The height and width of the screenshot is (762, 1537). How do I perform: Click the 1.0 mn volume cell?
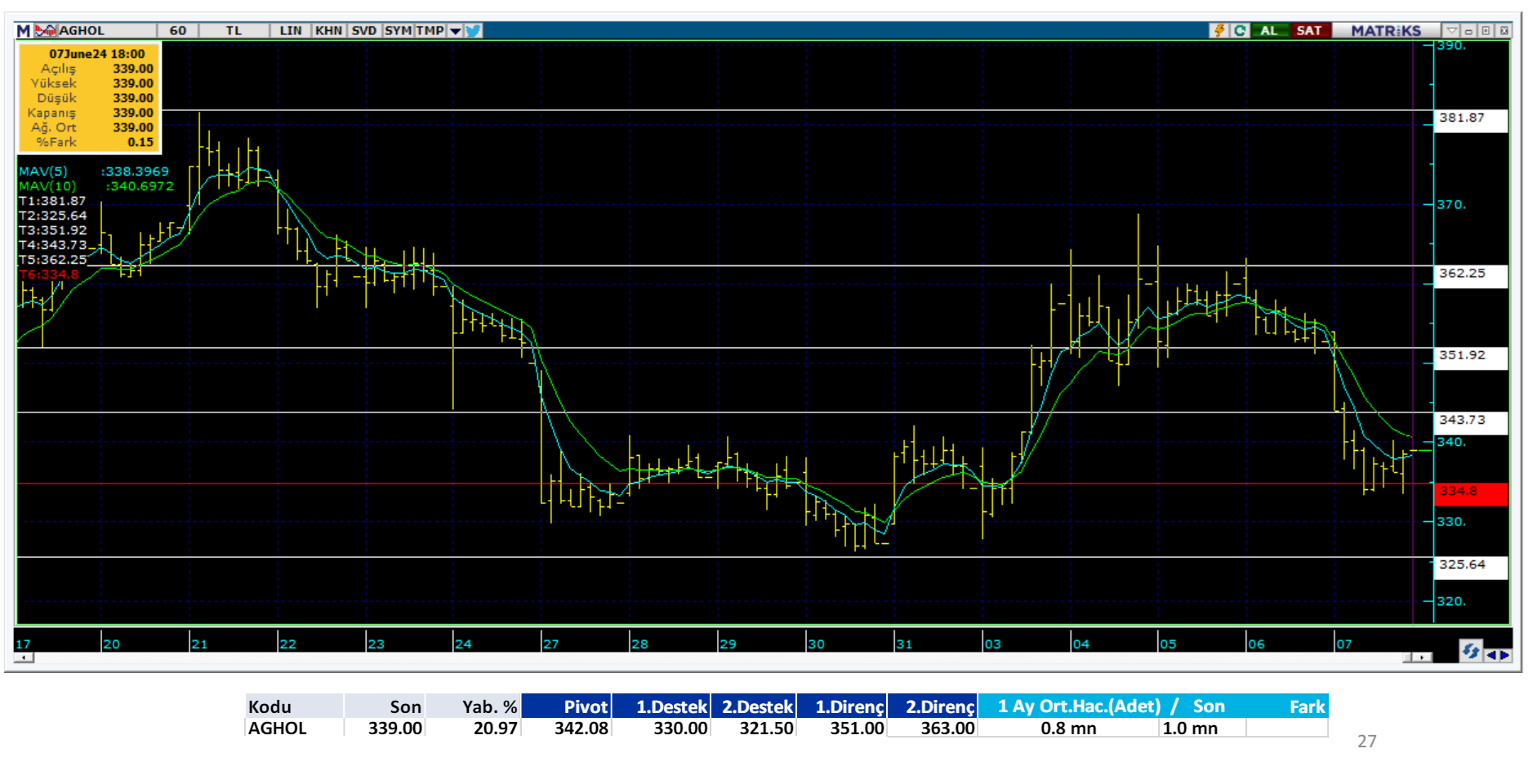tap(1202, 728)
